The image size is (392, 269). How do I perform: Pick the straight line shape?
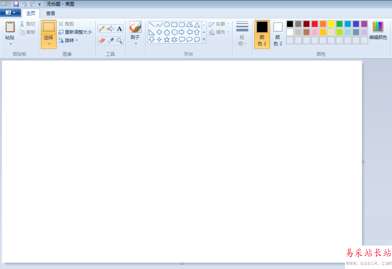tap(152, 25)
